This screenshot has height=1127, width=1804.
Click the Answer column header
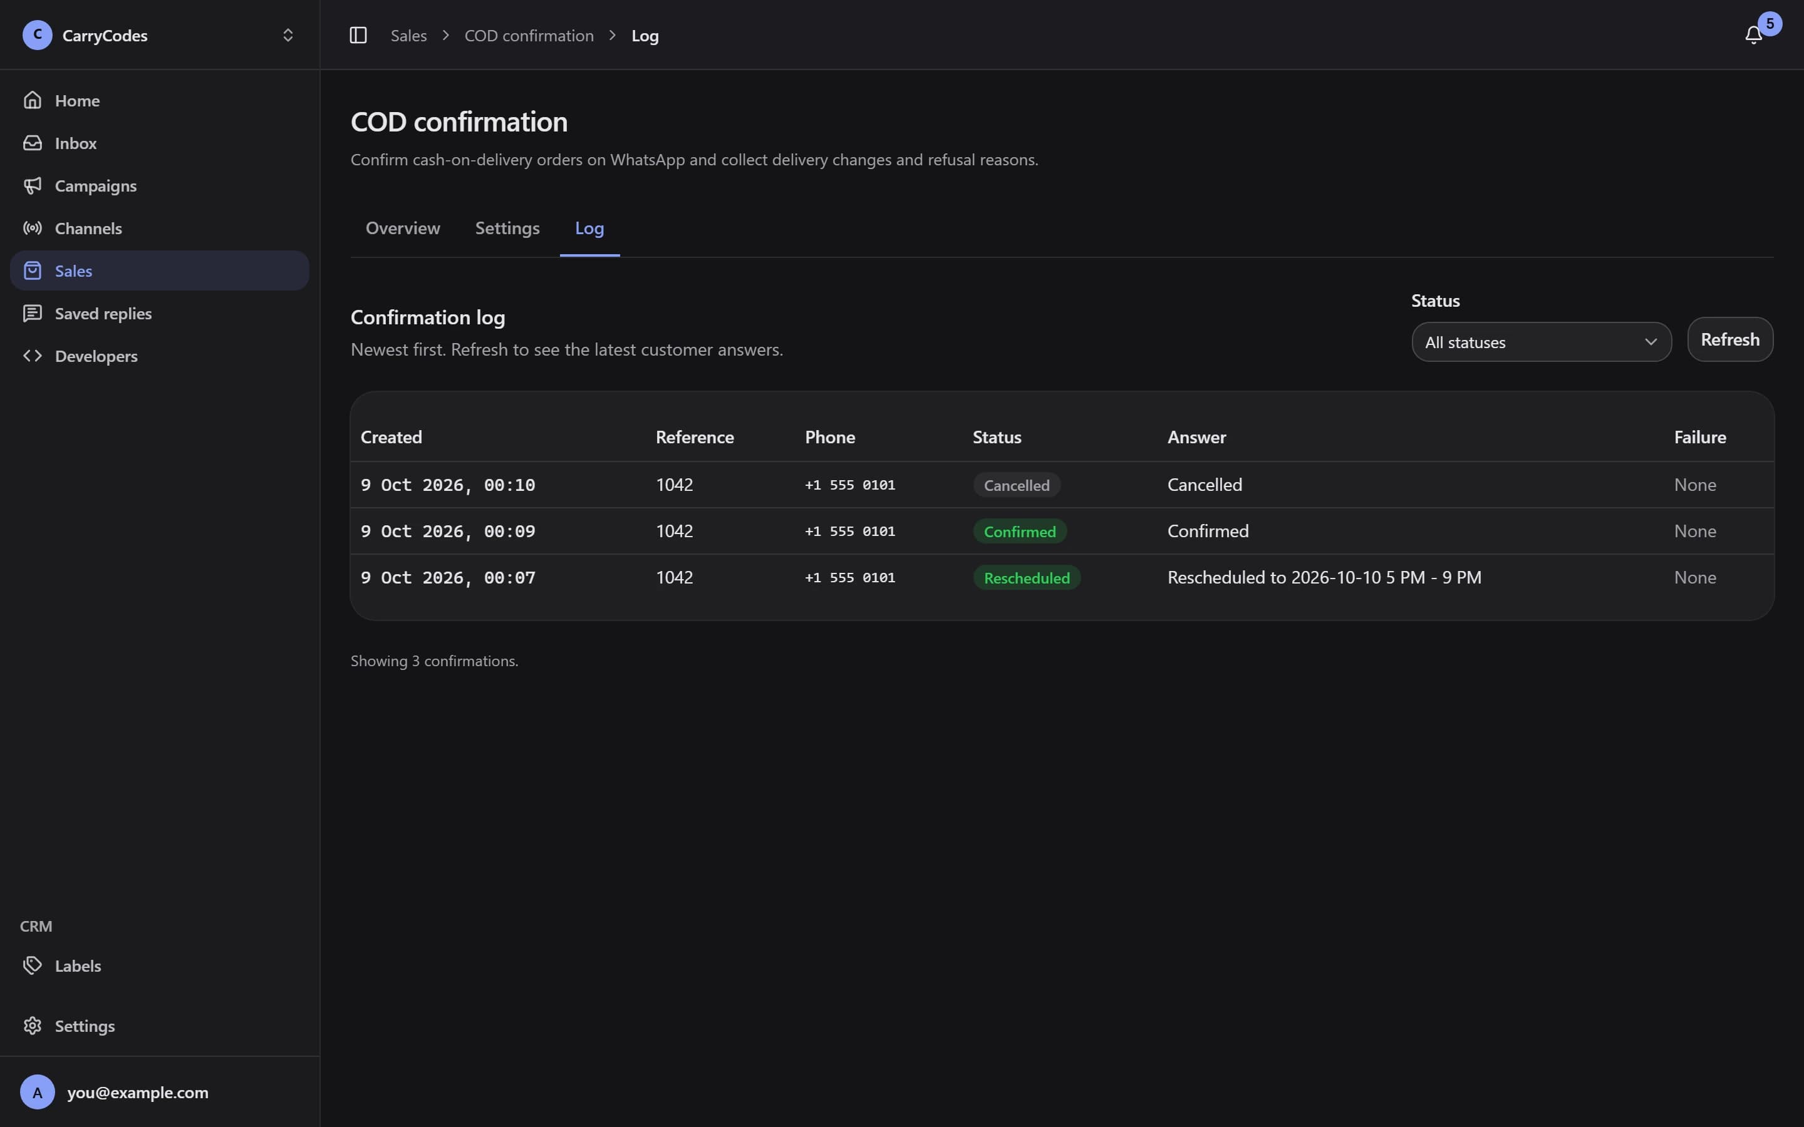(1196, 438)
